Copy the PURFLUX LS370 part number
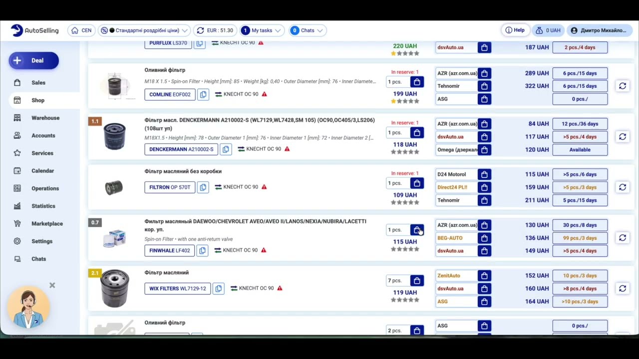 [x=199, y=43]
